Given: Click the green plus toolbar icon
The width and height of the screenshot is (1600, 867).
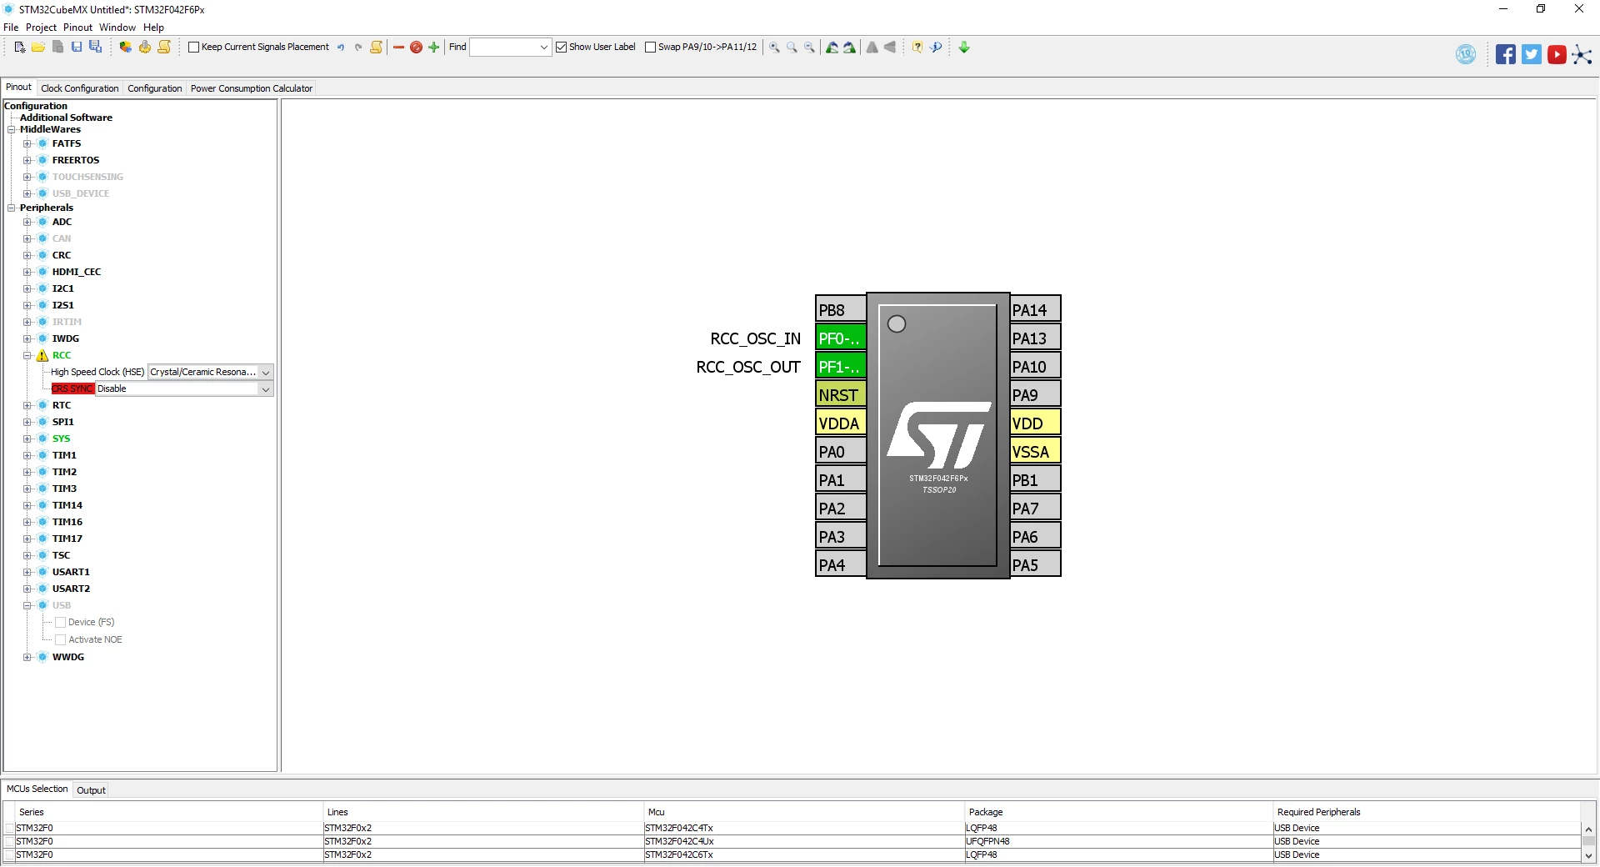Looking at the screenshot, I should 433,48.
